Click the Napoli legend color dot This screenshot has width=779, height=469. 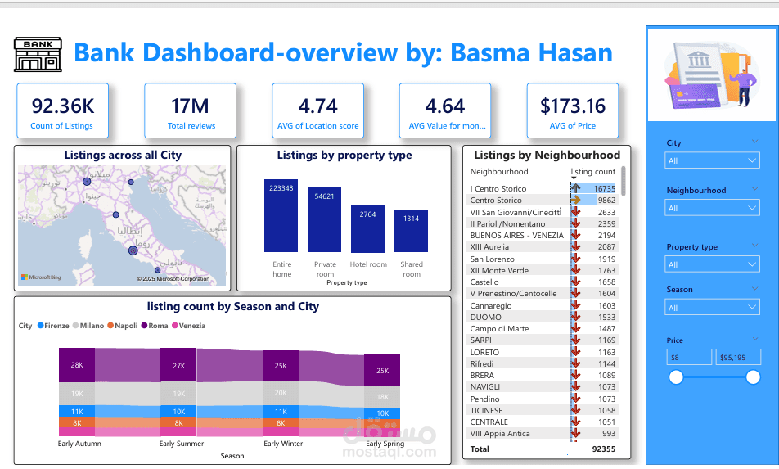[110, 326]
